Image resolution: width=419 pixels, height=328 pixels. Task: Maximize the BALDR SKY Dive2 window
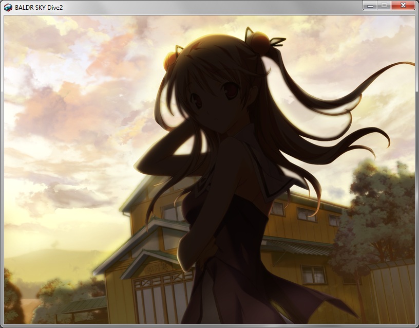click(384, 6)
